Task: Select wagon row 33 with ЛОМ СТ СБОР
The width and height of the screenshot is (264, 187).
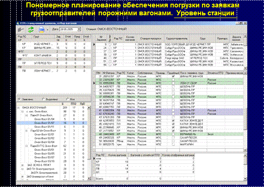Action: 170,83
